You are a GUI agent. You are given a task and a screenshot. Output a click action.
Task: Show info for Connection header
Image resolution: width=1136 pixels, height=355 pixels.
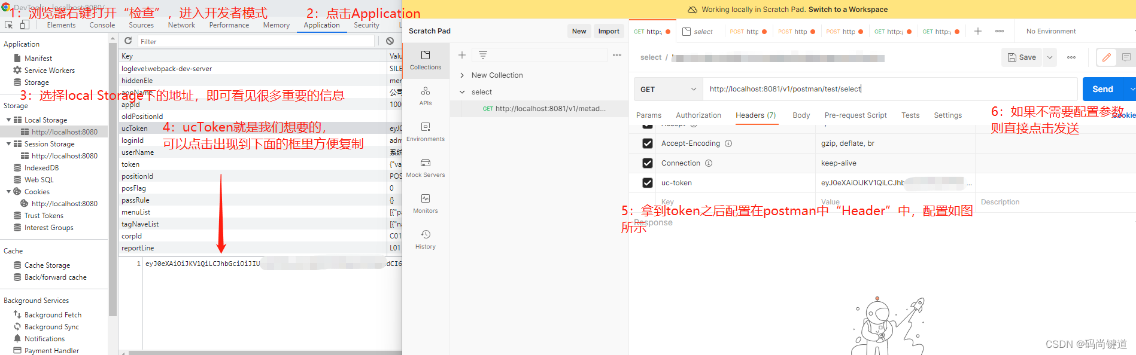709,163
